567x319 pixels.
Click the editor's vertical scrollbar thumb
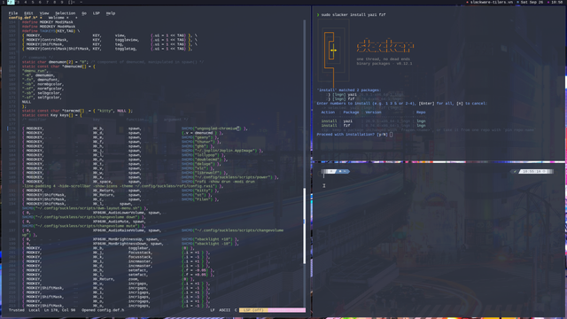305,226
